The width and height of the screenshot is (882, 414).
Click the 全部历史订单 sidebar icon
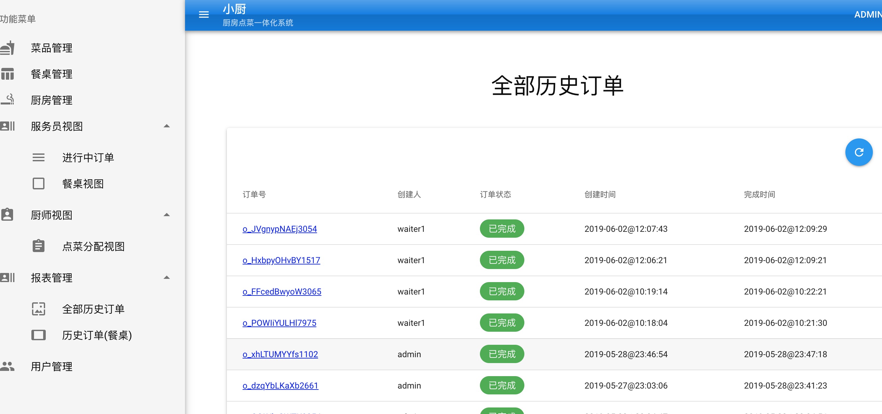(x=38, y=309)
